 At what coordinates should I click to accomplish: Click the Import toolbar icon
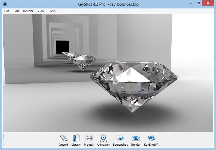(64, 138)
